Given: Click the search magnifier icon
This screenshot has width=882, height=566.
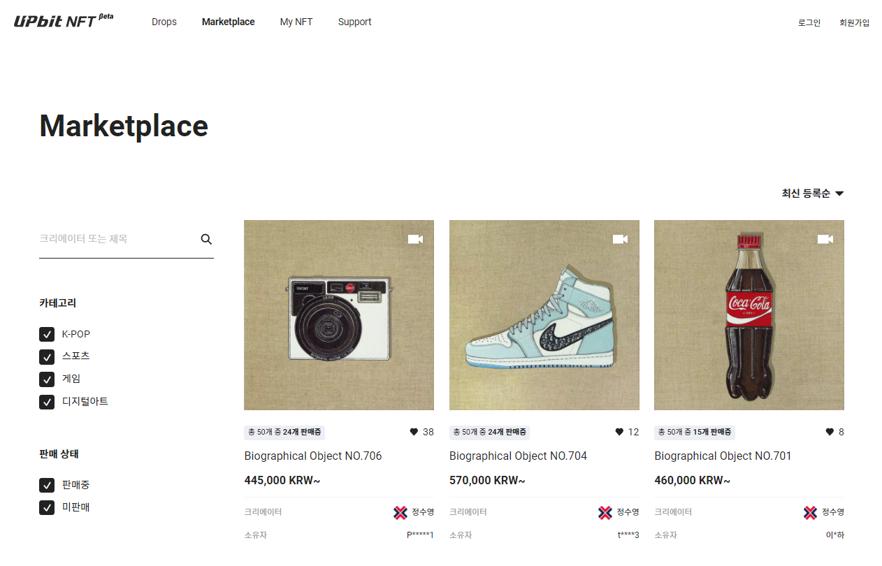Looking at the screenshot, I should pos(206,239).
